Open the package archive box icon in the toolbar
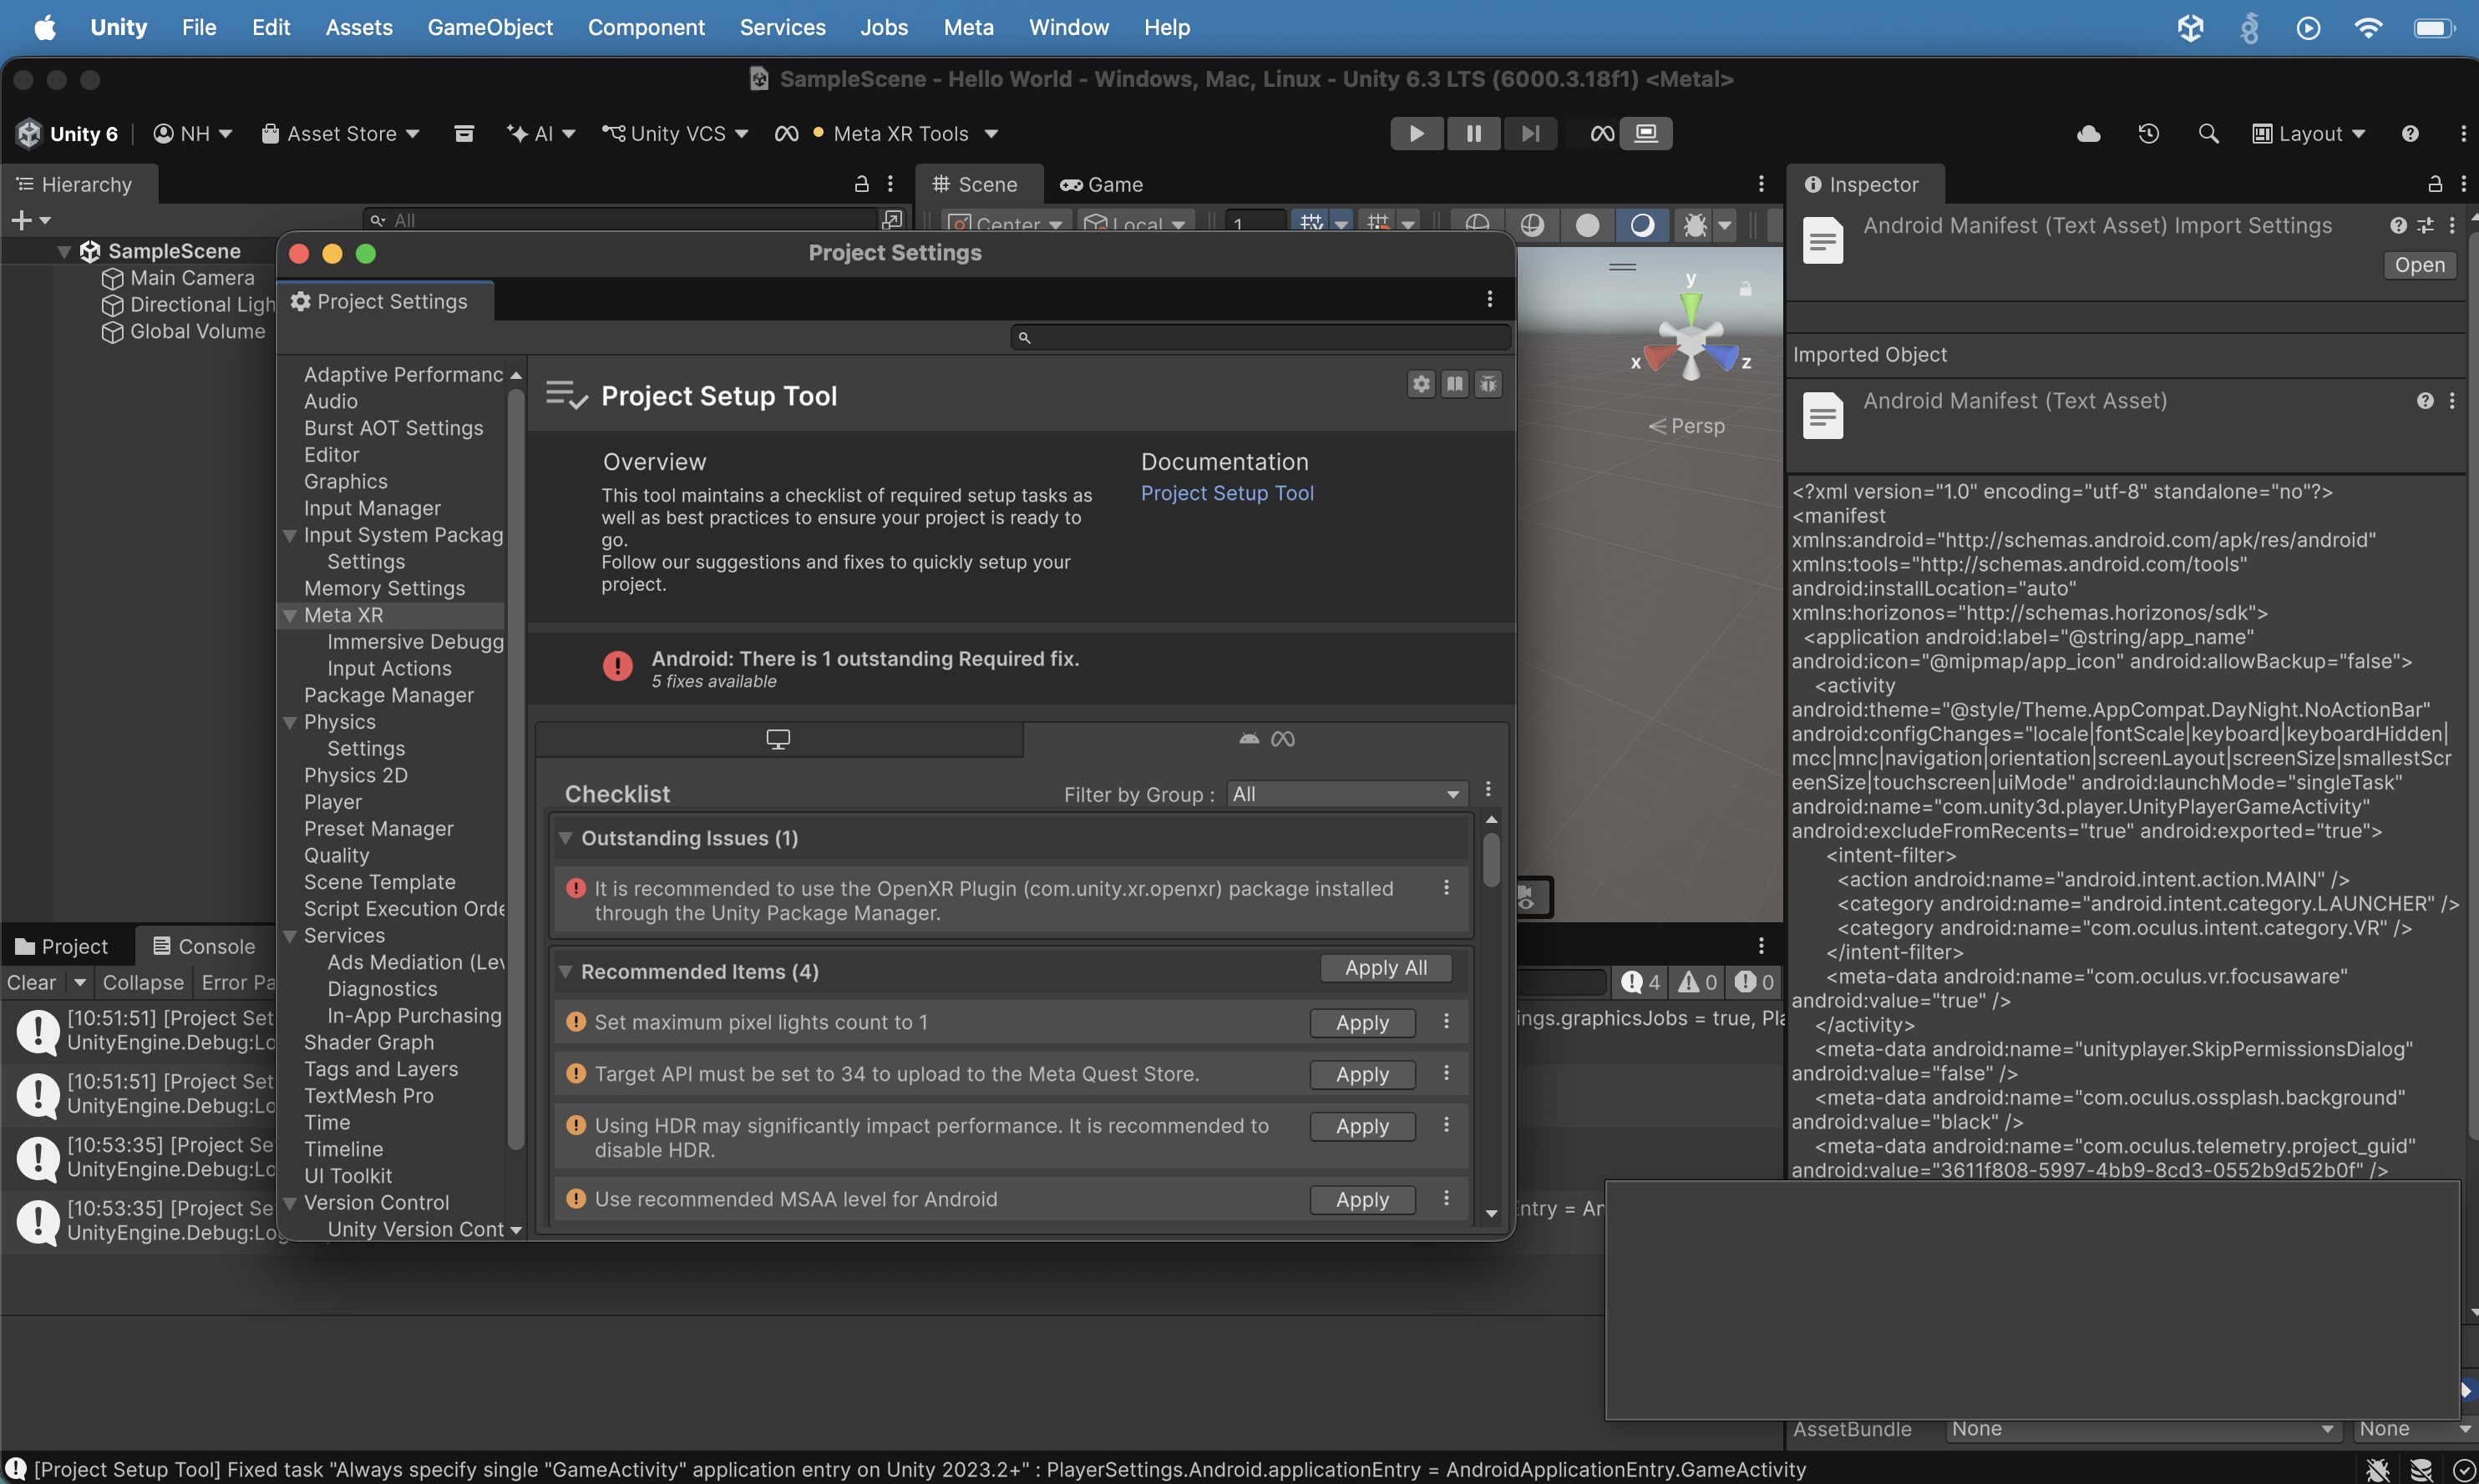 [x=464, y=133]
